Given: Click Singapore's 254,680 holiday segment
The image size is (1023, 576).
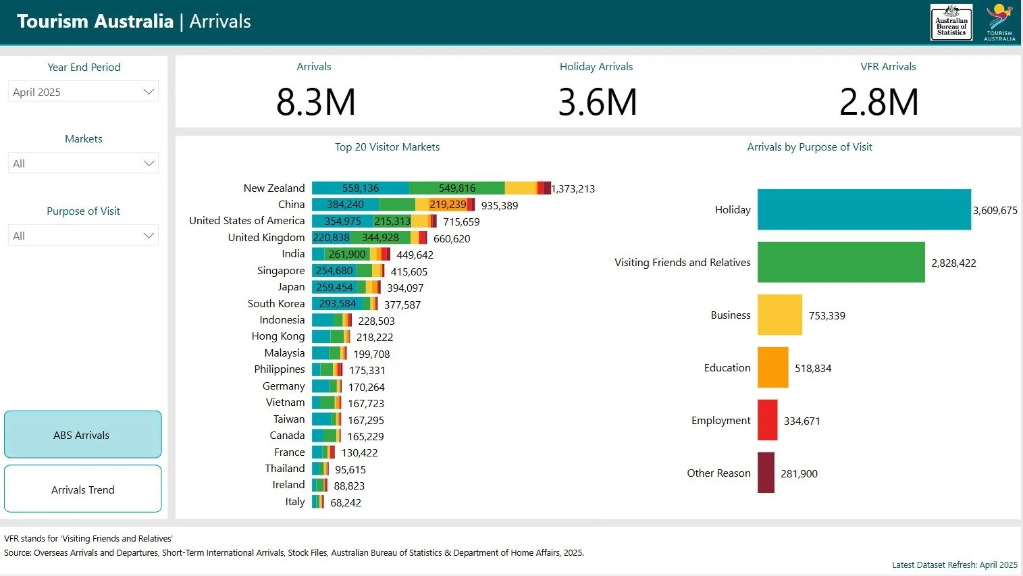Looking at the screenshot, I should pyautogui.click(x=334, y=271).
